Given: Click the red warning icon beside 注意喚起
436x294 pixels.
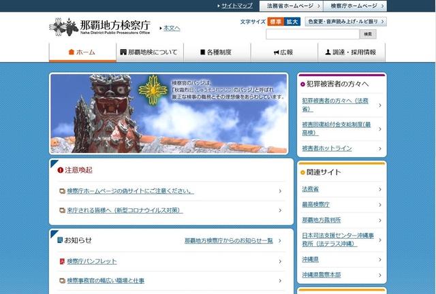Looking at the screenshot, I should [x=61, y=169].
